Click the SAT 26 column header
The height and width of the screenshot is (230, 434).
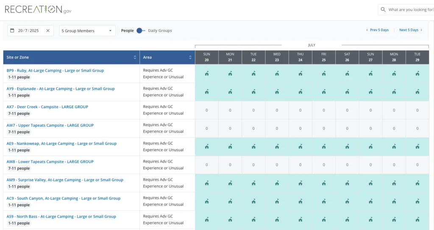pos(347,57)
